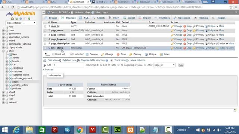Tick the checkbox for page_id row
Screen dimensions: 239x134
tap(45, 26)
